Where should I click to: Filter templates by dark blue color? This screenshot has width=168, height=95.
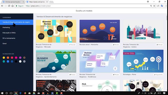click(12, 61)
